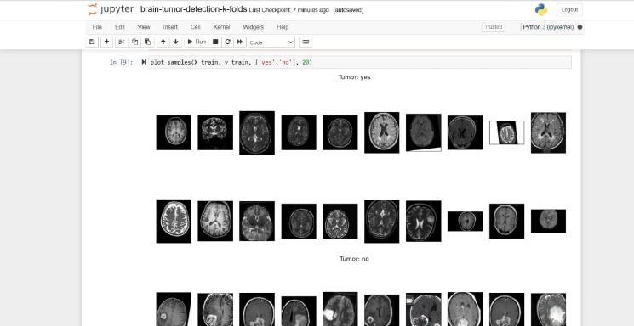
Task: Click first MRI thumbnail in second row
Action: pos(174,221)
